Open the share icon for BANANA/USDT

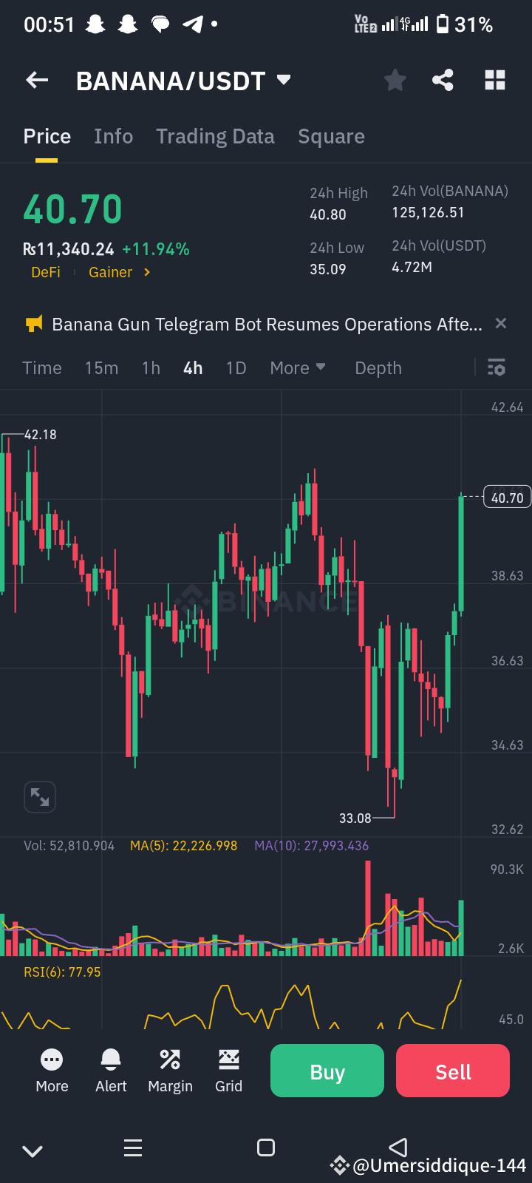[443, 80]
